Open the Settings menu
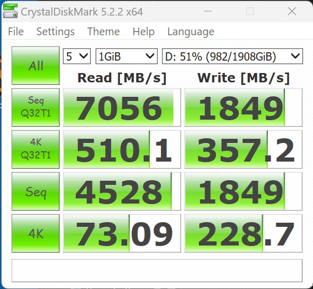313x289 pixels. (x=56, y=32)
